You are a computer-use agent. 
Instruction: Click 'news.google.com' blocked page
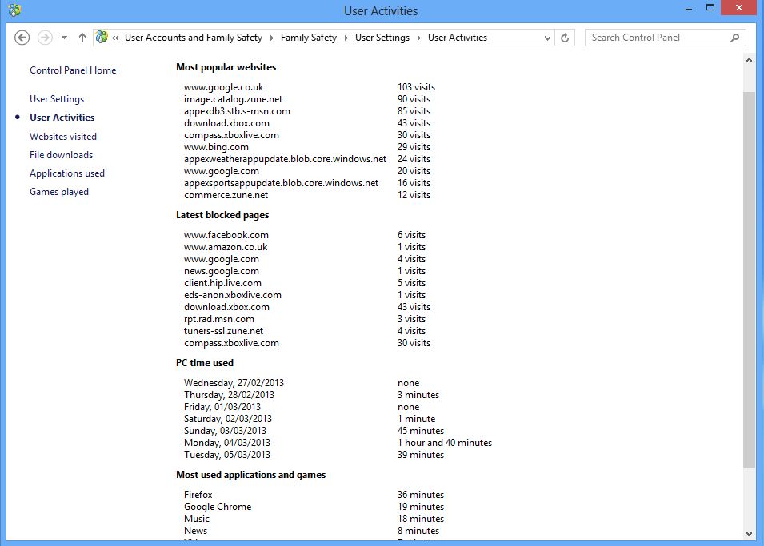point(222,271)
